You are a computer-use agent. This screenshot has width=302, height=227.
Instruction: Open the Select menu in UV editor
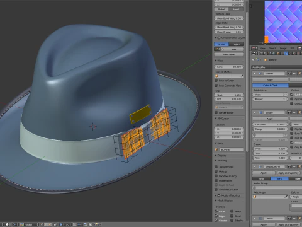click(272, 48)
